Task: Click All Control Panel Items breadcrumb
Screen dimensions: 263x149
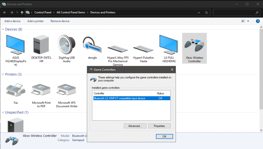Action: 71,12
